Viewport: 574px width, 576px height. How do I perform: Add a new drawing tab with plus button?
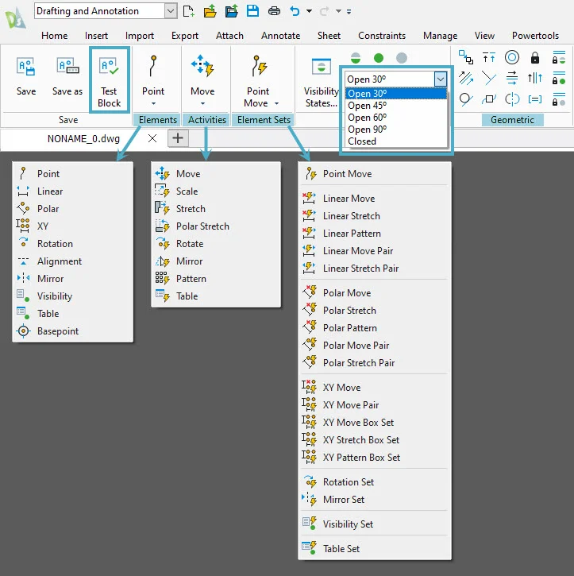[x=178, y=137]
